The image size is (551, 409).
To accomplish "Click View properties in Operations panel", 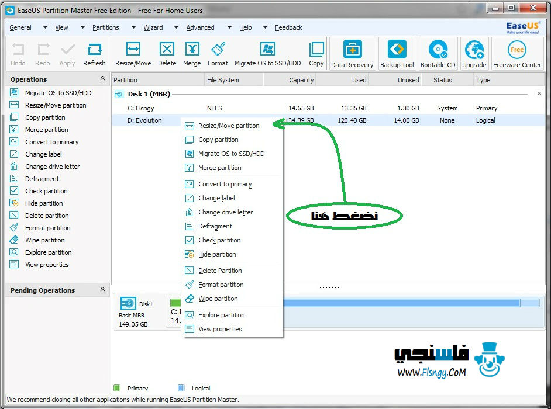I will [47, 265].
